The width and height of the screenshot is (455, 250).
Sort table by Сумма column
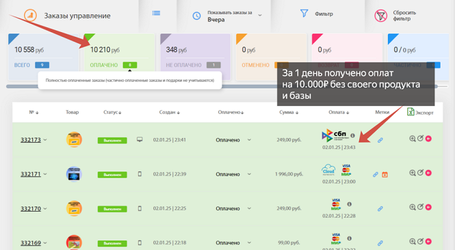289,113
